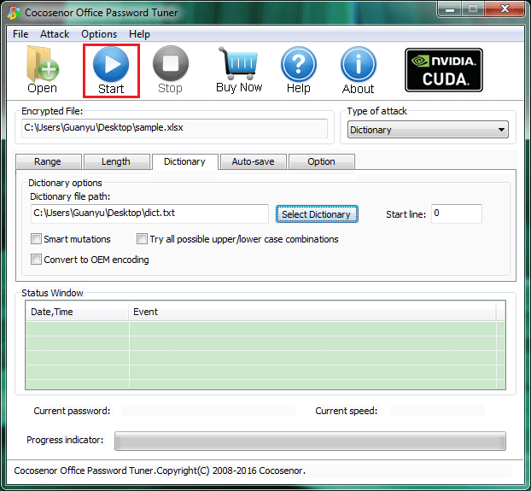
Task: Click the Date,Time column header
Action: [x=77, y=312]
